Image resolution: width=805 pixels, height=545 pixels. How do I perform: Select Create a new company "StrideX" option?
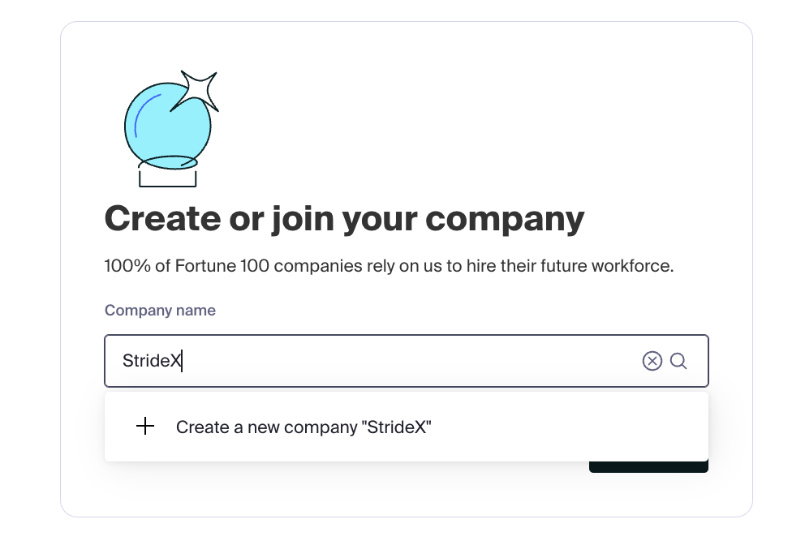[x=303, y=427]
